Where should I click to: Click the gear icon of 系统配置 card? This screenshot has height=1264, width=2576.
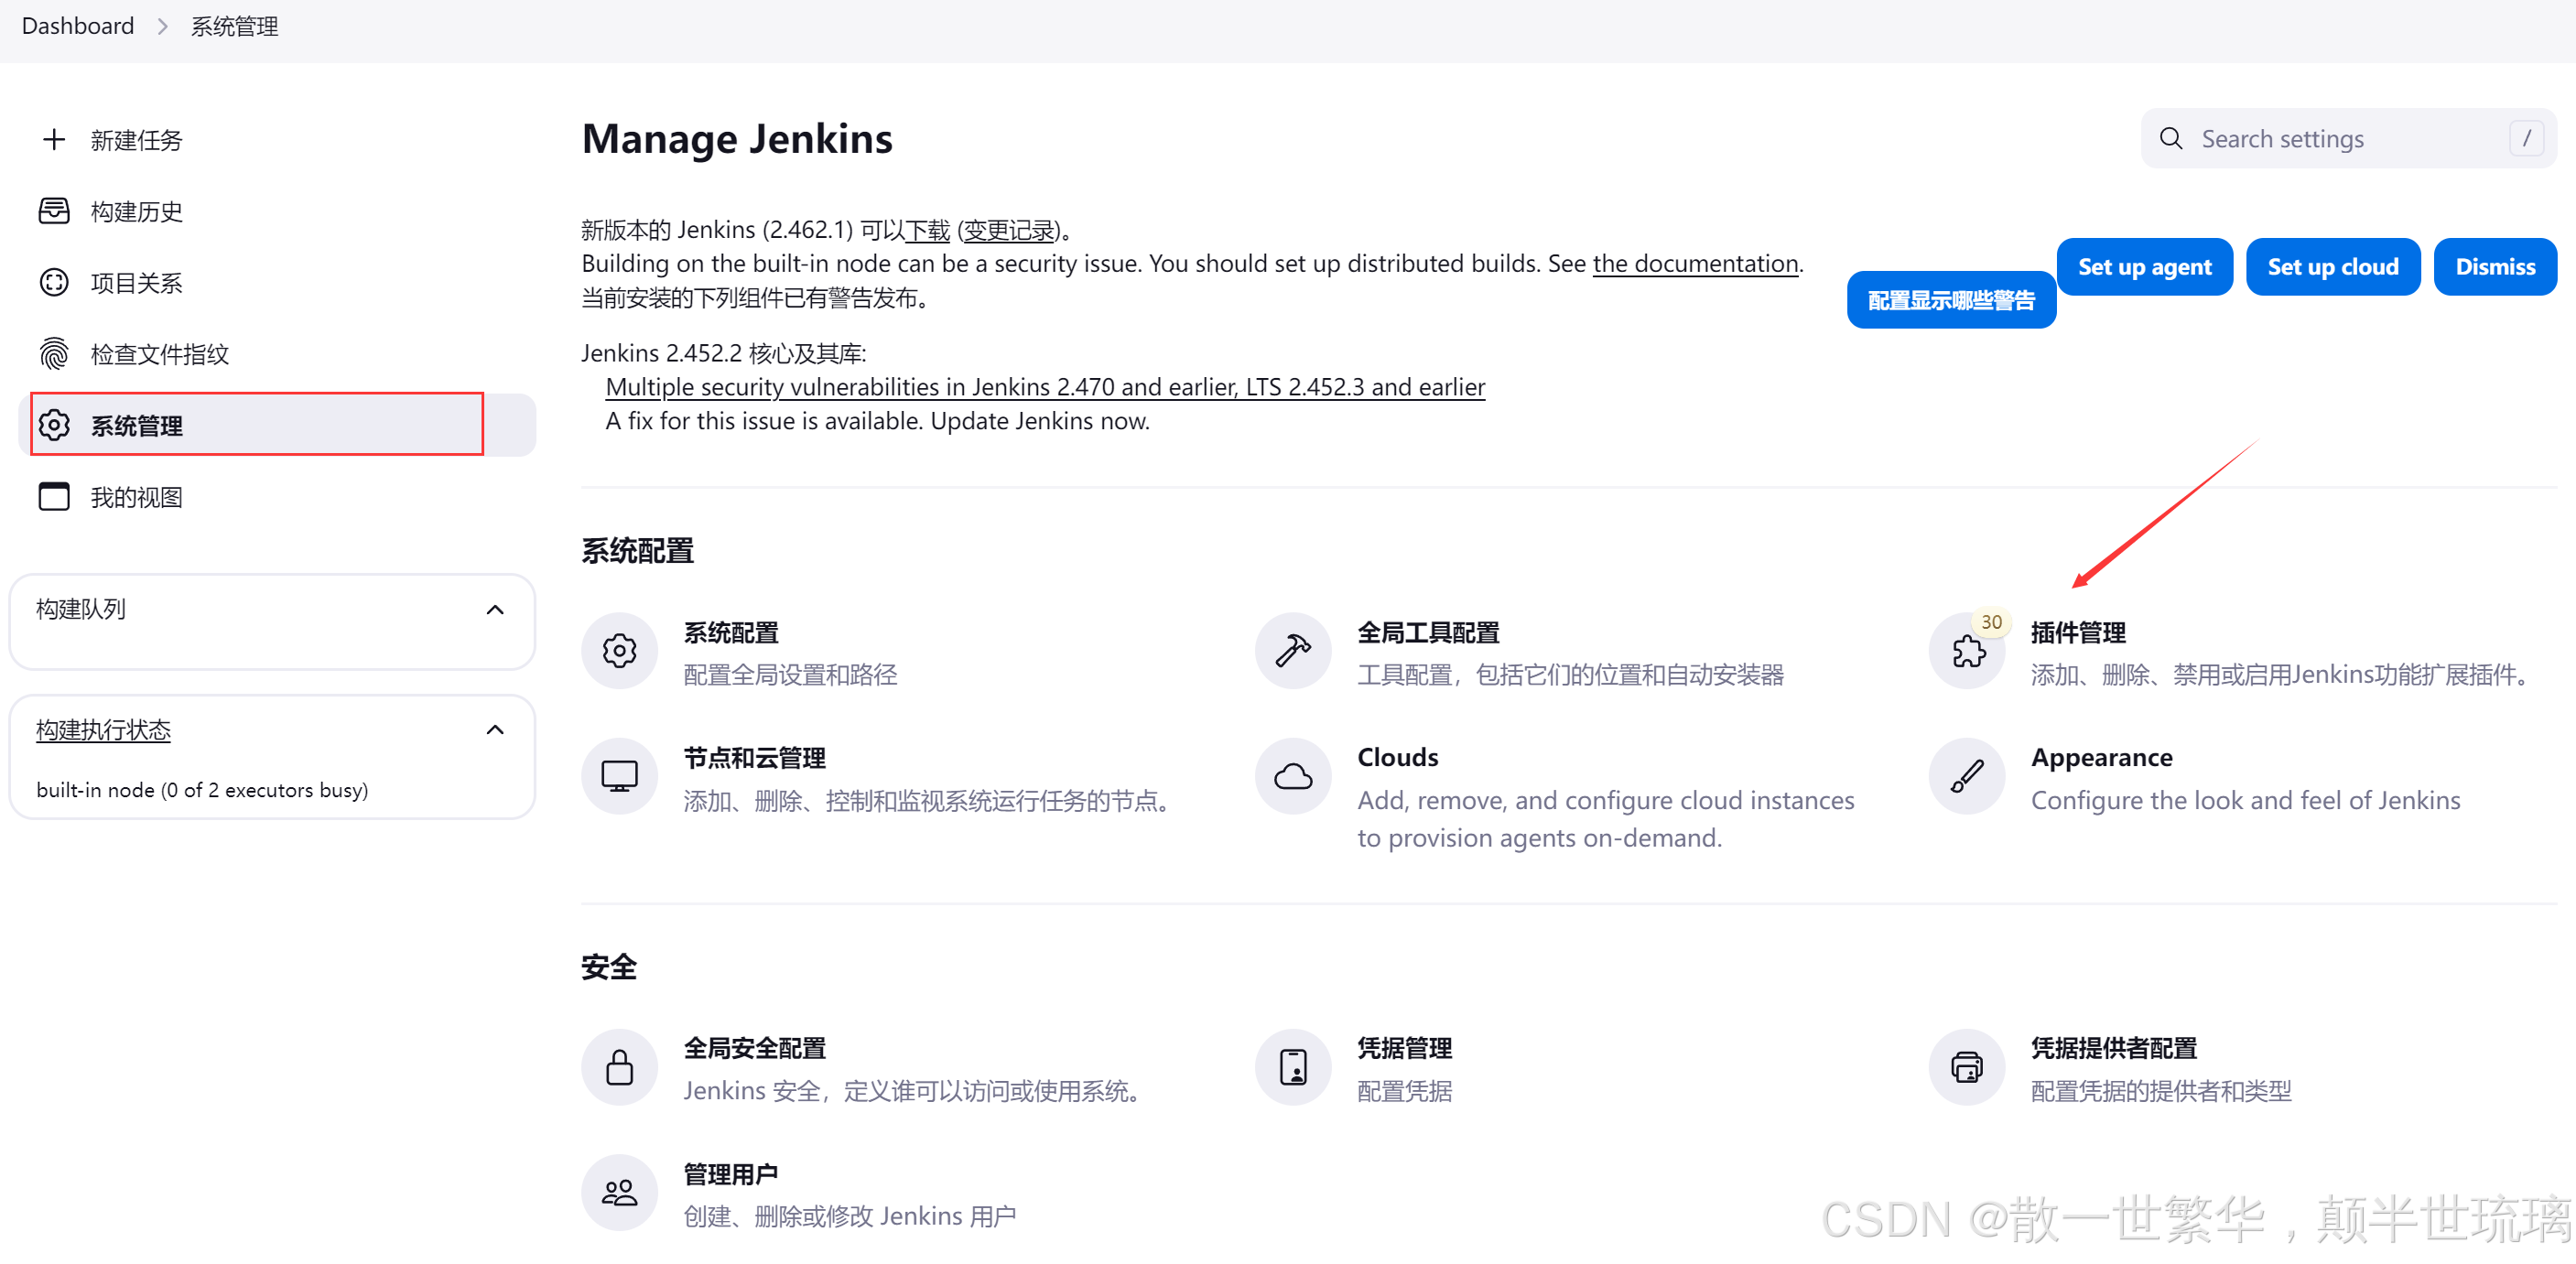[619, 651]
